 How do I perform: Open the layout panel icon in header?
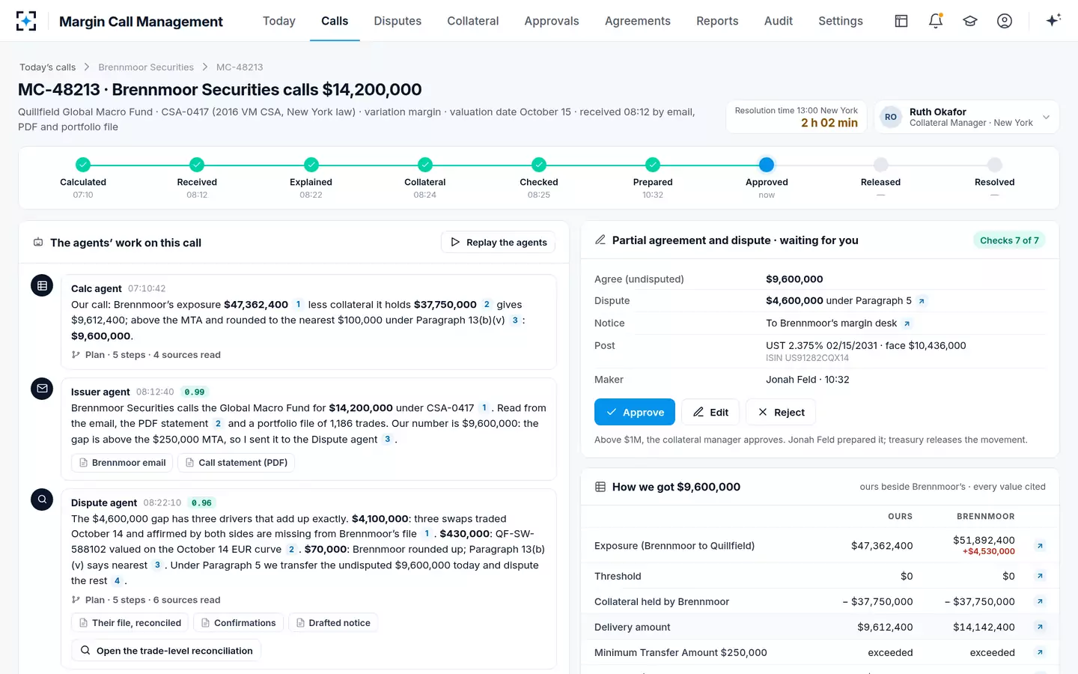point(901,21)
